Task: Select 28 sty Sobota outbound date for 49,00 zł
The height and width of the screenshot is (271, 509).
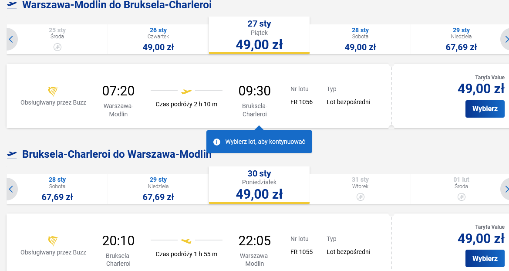Action: click(360, 39)
